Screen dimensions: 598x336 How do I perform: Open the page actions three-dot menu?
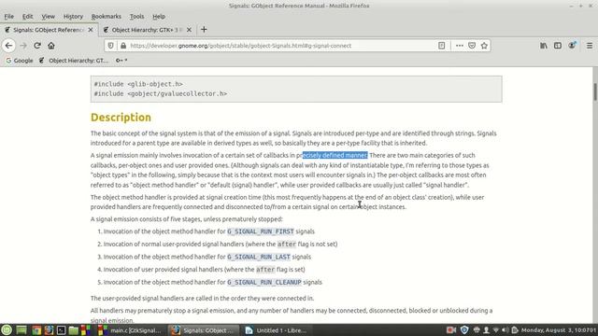tap(459, 46)
